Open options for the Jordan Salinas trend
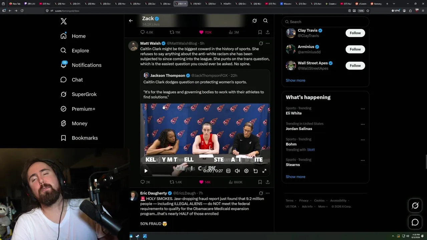The width and height of the screenshot is (427, 240). pos(363,124)
